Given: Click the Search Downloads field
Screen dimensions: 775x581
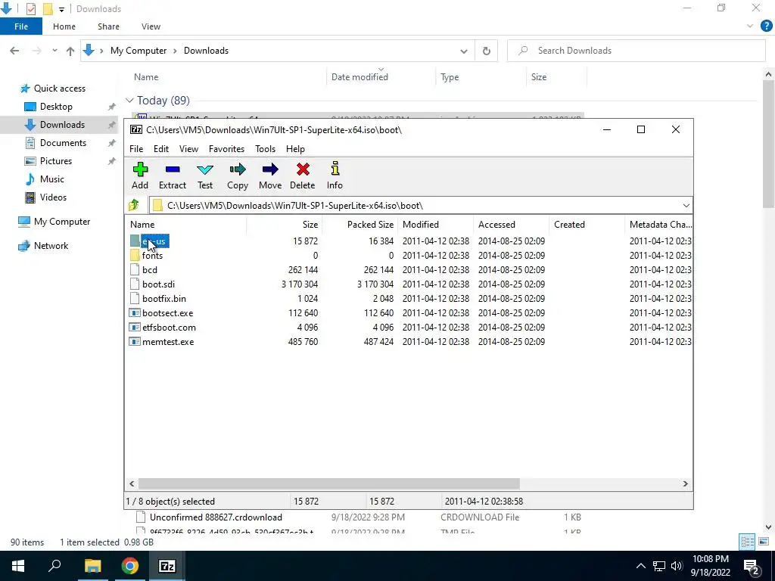Looking at the screenshot, I should click(x=636, y=51).
